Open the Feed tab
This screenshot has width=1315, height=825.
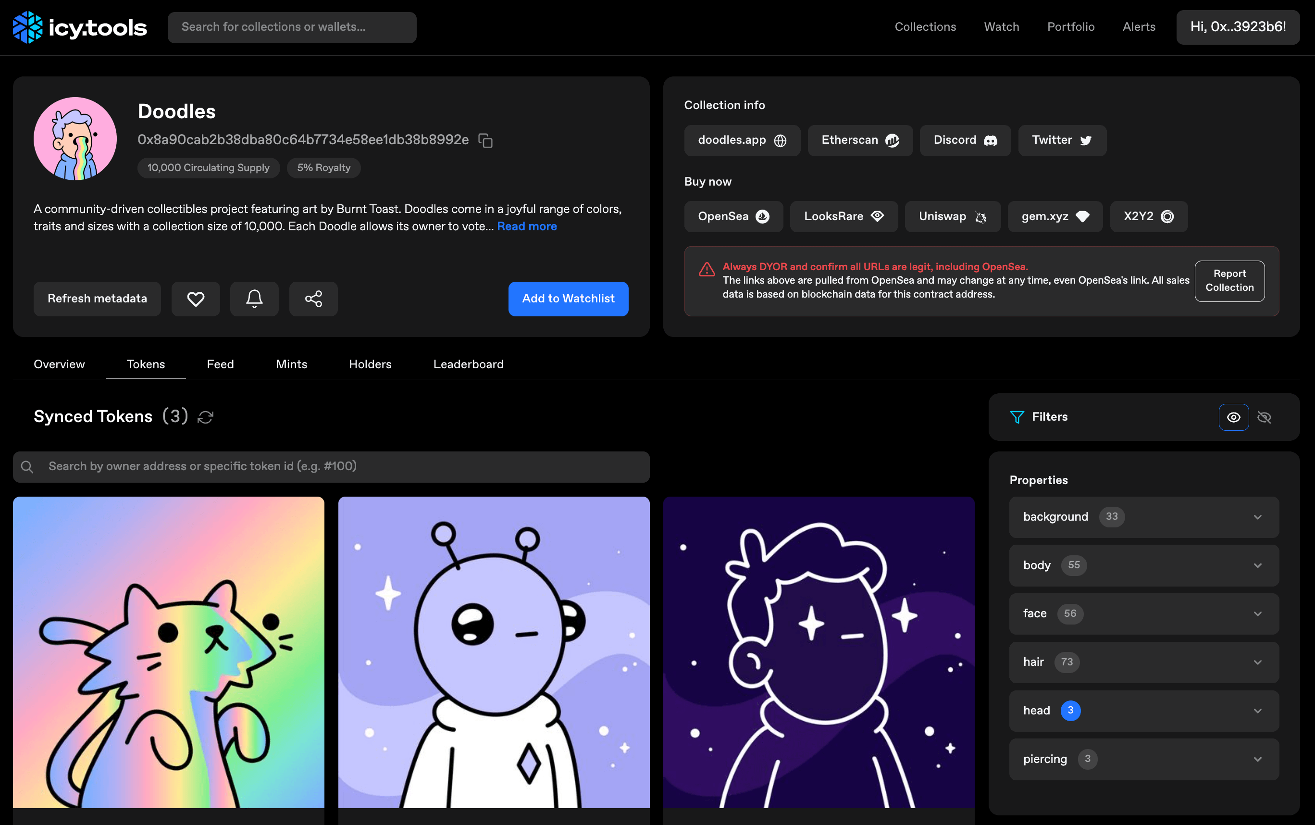tap(220, 364)
